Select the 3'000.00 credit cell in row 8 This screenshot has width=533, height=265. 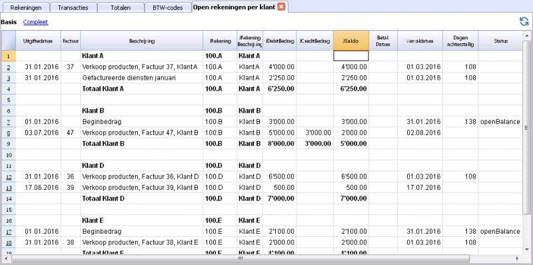coord(315,133)
